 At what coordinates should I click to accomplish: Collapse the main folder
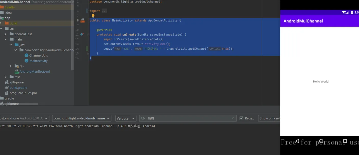click(x=6, y=39)
